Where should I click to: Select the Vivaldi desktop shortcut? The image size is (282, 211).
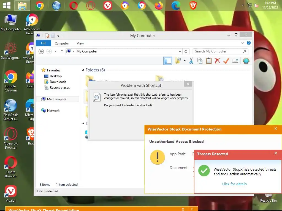[x=11, y=194]
